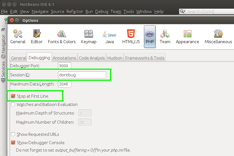Screen dimensions: 234x156
Task: Open the Keymap options category
Action: click(89, 37)
